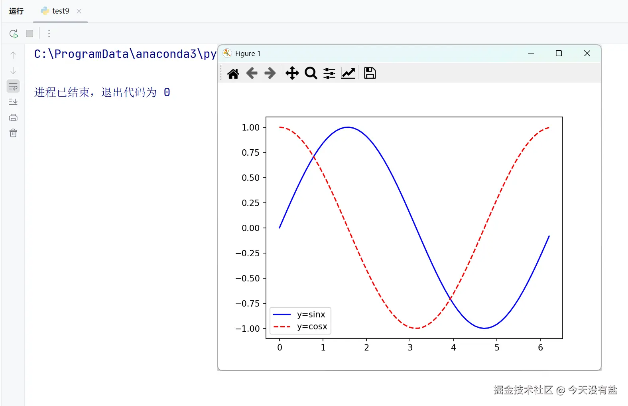Screen dimensions: 628x406
Task: Reset the figure view with the Home icon
Action: 233,73
